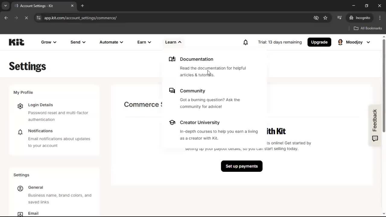
Task: Select the Creator University graduation cap icon
Action: (x=172, y=122)
